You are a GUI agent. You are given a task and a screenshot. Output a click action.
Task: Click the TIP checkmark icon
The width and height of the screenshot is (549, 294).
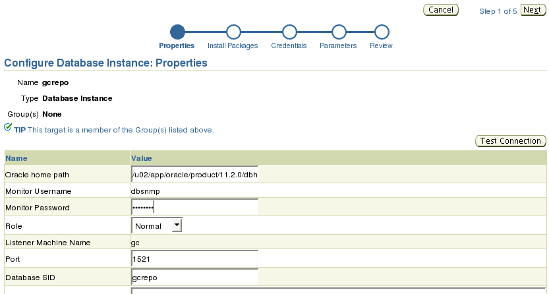pyautogui.click(x=8, y=127)
